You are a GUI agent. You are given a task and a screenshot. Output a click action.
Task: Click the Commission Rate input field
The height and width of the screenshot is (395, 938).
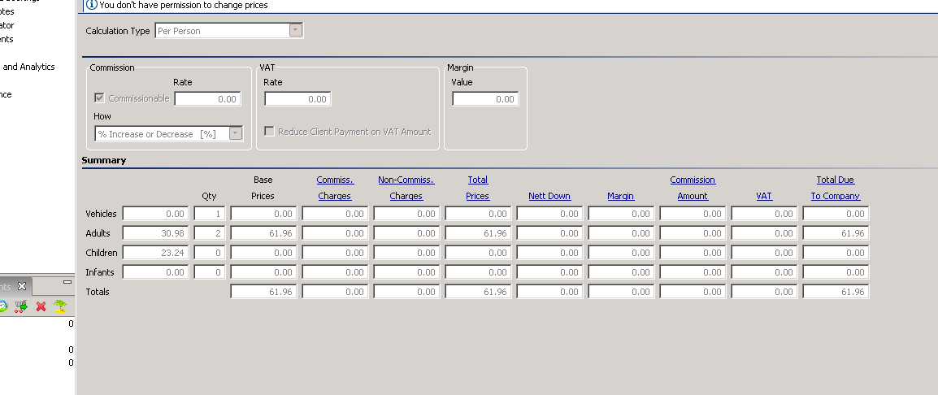point(207,99)
